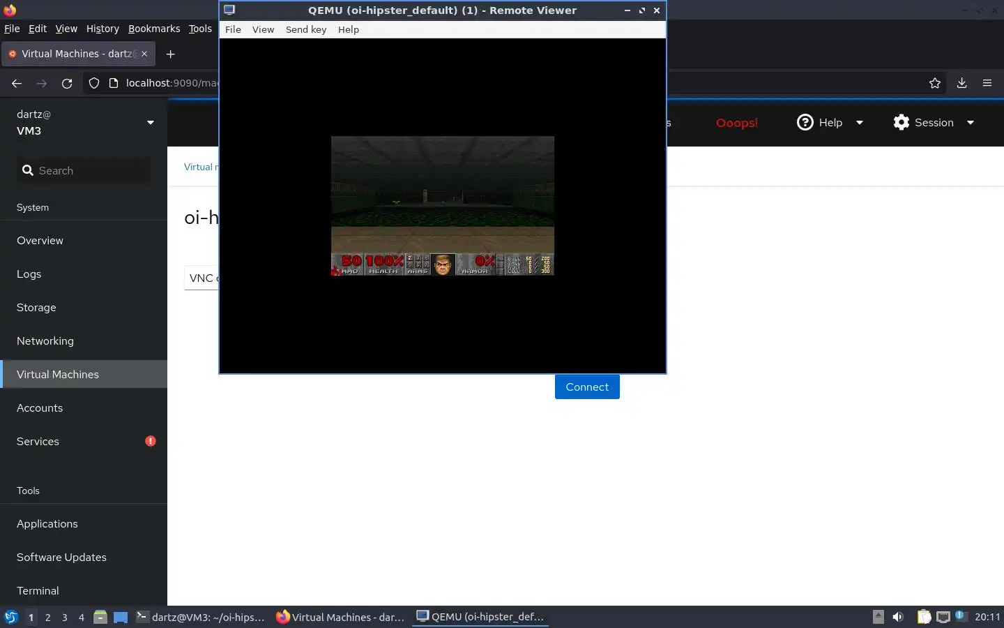The width and height of the screenshot is (1004, 628).
Task: Open Firefox View menu
Action: (66, 29)
